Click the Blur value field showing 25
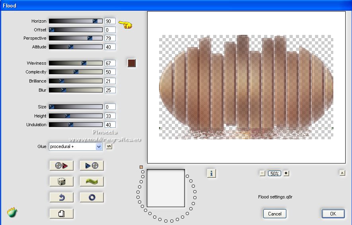The image size is (352, 225). tap(110, 90)
